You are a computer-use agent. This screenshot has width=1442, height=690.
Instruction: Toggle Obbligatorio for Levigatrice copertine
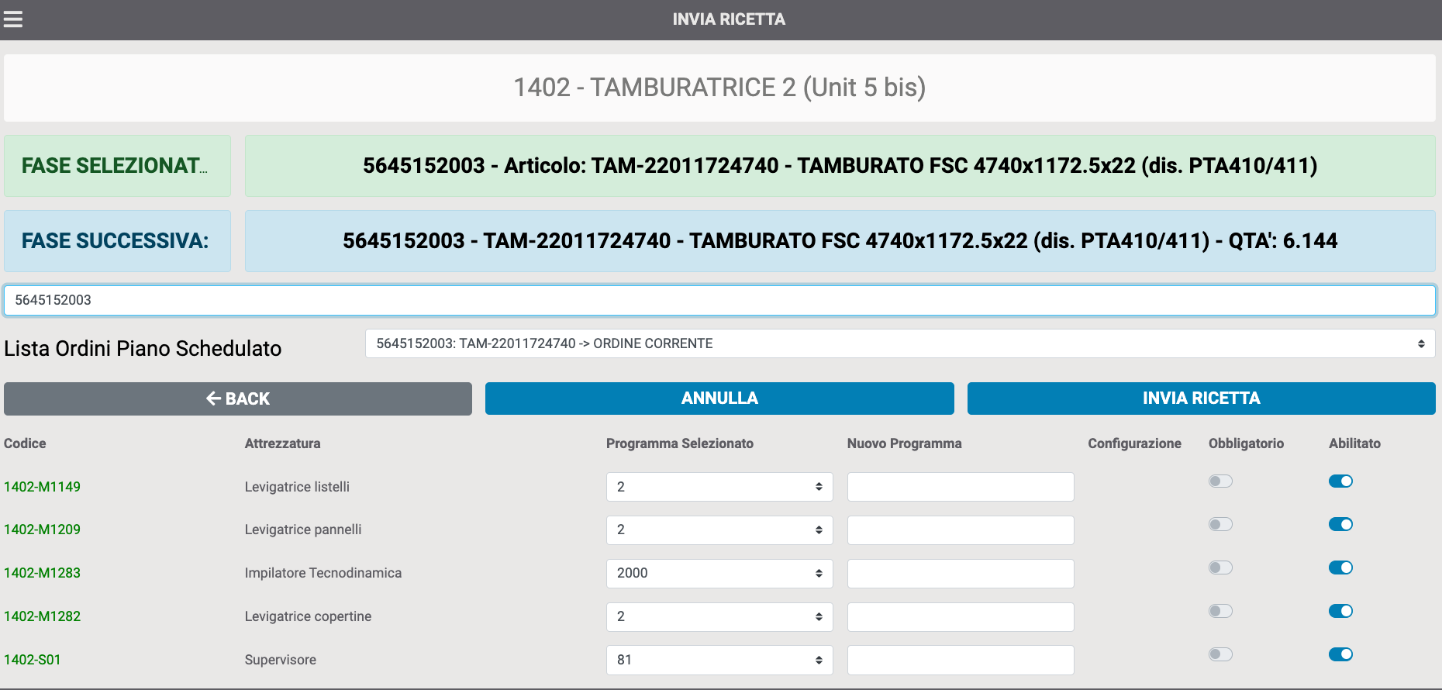[x=1219, y=611]
